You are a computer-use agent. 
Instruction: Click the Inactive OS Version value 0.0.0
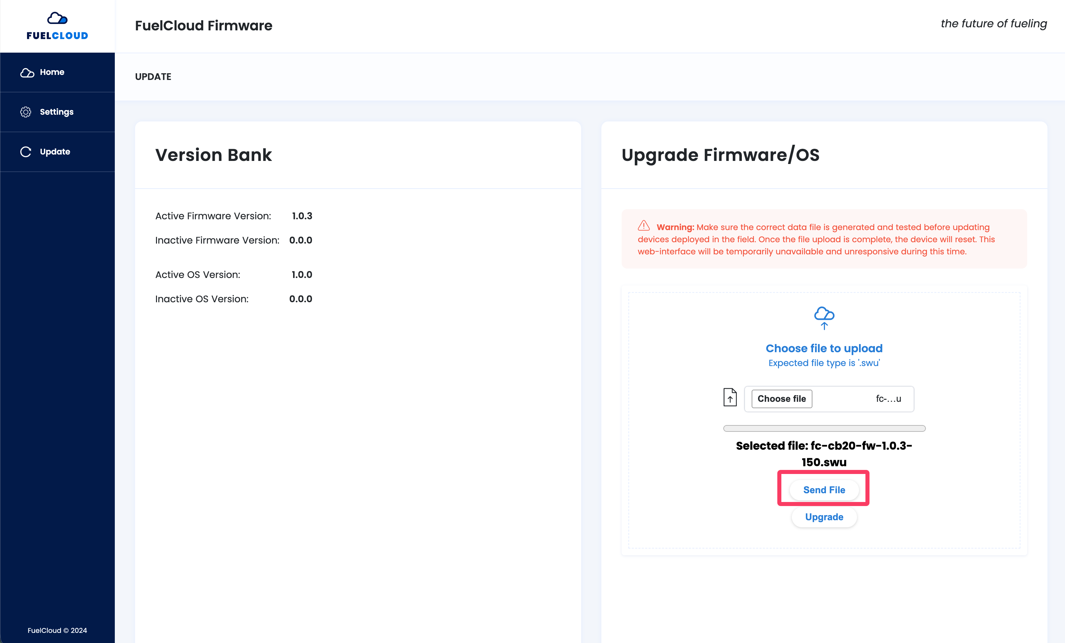tap(301, 299)
